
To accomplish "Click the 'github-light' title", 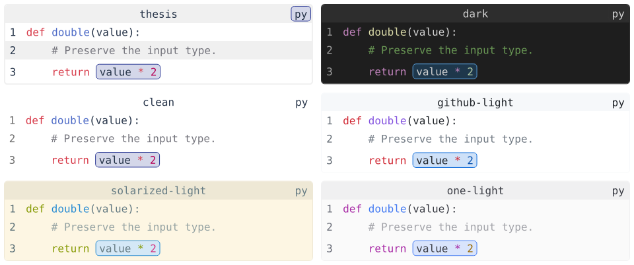I will [x=475, y=103].
